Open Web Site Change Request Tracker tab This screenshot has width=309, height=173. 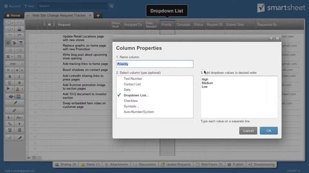click(x=59, y=15)
